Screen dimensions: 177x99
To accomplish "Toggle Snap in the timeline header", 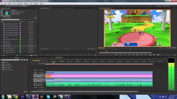I will click(x=39, y=64).
